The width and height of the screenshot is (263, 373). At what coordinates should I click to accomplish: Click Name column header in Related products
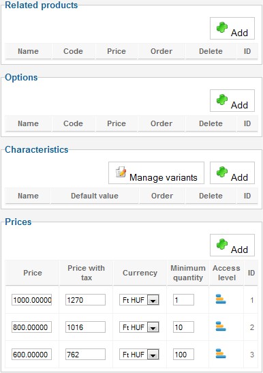[x=28, y=51]
